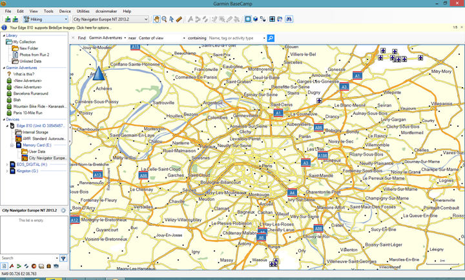
Task: Open the Search box dropdown arrow
Action: 57,258
